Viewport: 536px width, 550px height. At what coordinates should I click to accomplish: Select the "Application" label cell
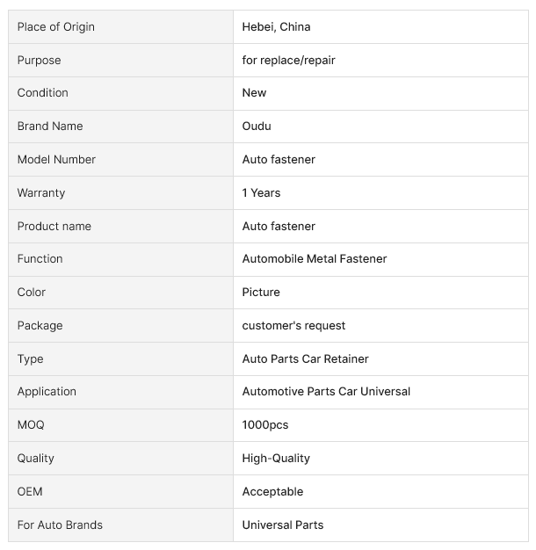tap(47, 391)
